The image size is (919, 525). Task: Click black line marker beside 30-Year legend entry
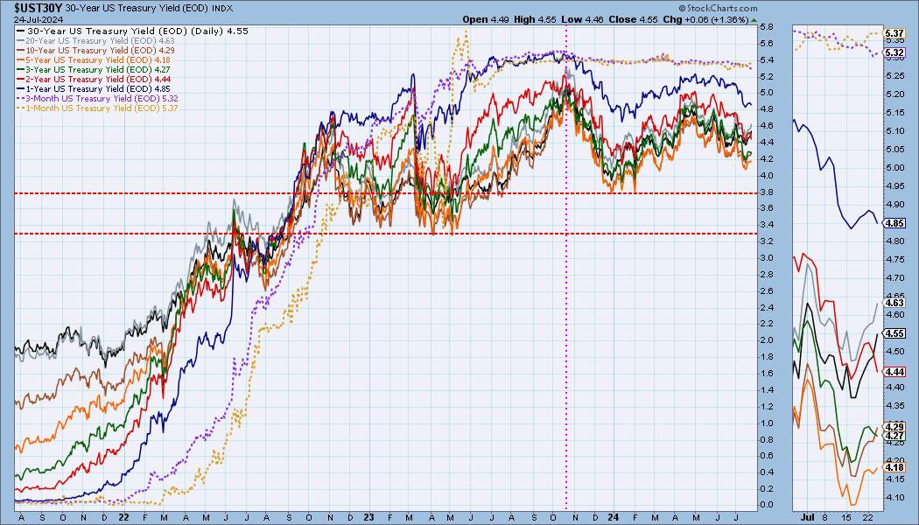21,31
